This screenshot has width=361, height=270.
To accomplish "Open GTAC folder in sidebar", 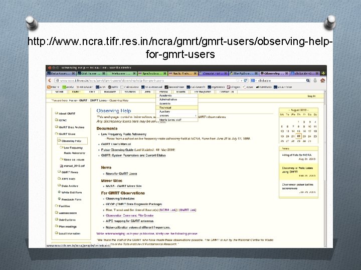I will point(61,120).
